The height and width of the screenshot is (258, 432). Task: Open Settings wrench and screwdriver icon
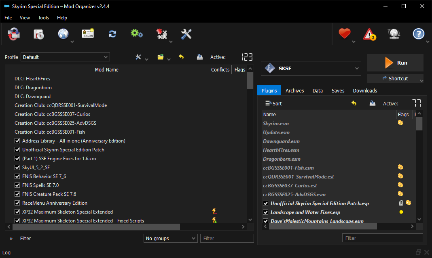click(186, 34)
